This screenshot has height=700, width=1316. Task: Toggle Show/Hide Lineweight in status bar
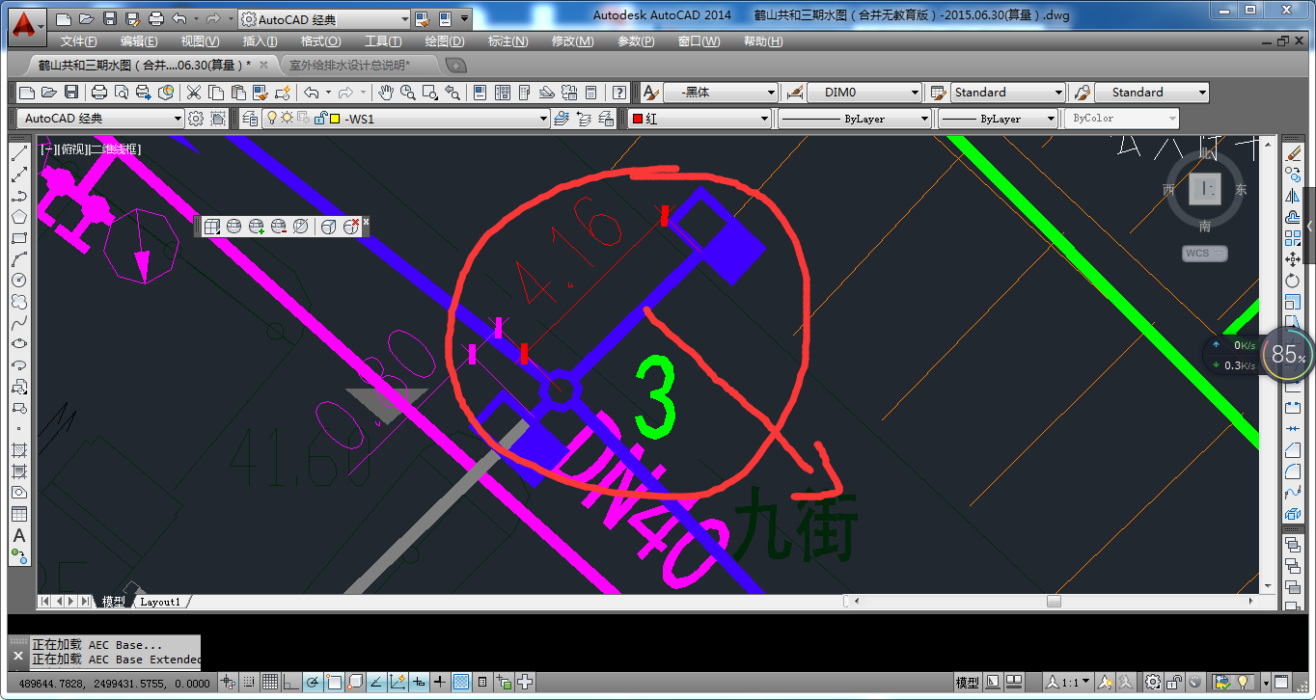[440, 682]
